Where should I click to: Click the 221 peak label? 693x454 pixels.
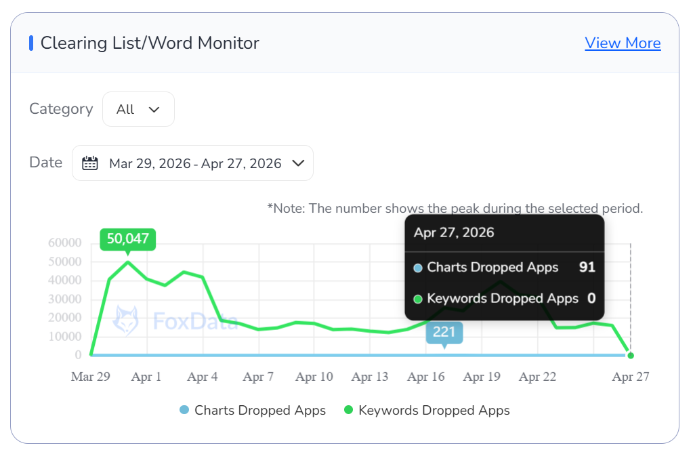pyautogui.click(x=444, y=332)
